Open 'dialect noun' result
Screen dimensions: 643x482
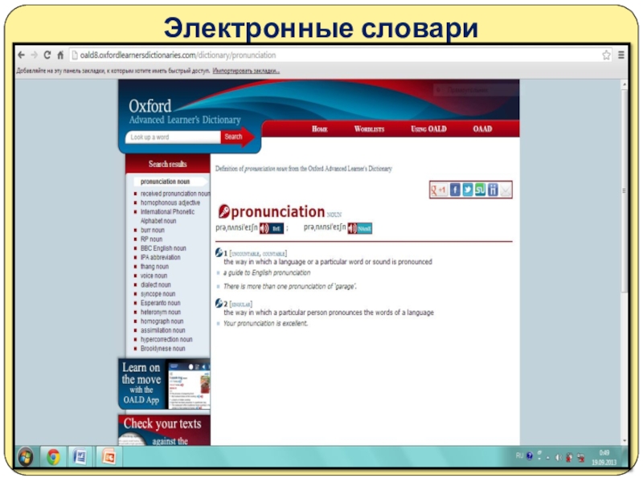point(155,284)
